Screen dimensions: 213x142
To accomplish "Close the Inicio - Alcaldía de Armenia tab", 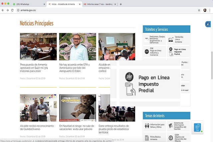I will [x=80, y=4].
